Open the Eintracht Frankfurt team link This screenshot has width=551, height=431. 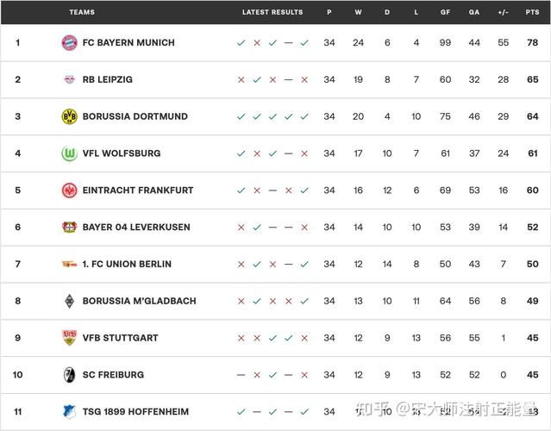pos(138,191)
